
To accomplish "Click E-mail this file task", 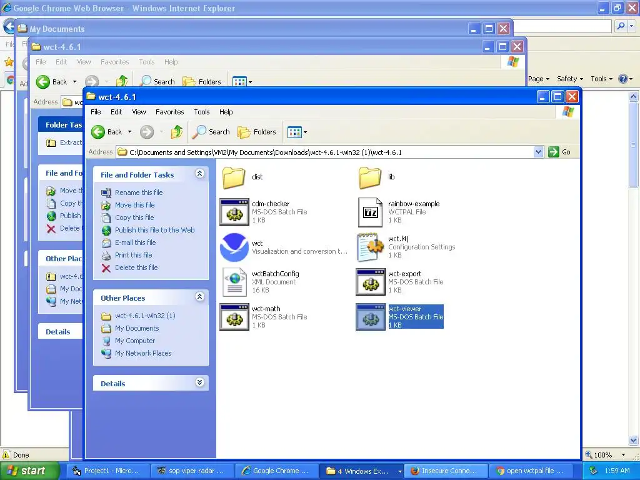I will [x=135, y=242].
